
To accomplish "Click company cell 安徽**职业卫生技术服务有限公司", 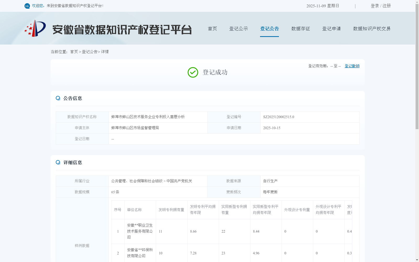I will [x=140, y=231].
